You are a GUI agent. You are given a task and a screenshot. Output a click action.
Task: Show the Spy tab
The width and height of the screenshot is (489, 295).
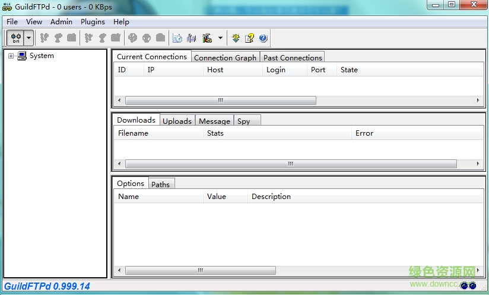[x=243, y=121]
